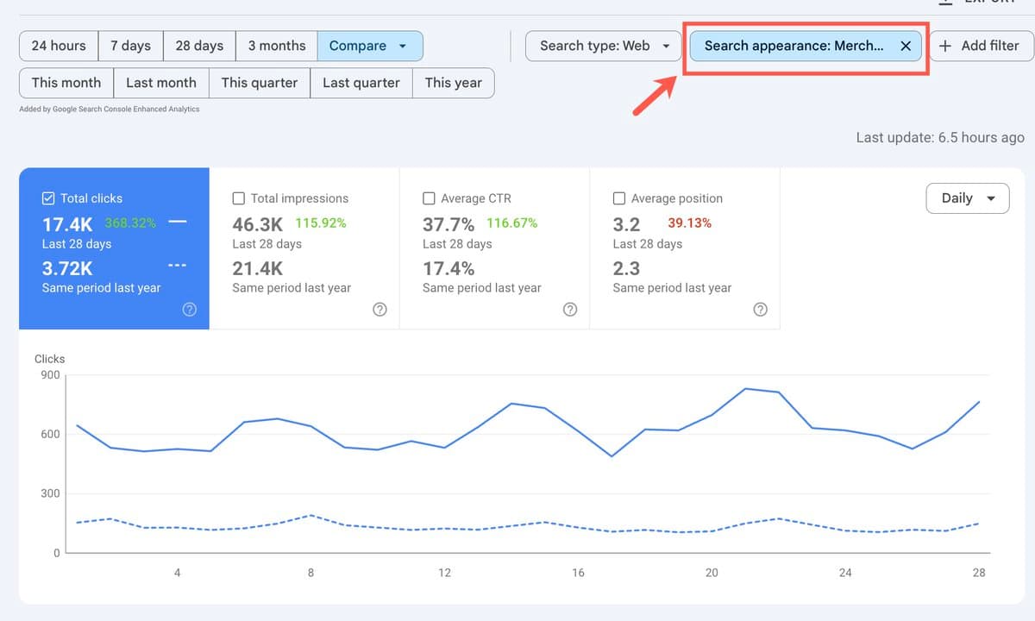Enable the Total impressions checkbox

(x=238, y=198)
